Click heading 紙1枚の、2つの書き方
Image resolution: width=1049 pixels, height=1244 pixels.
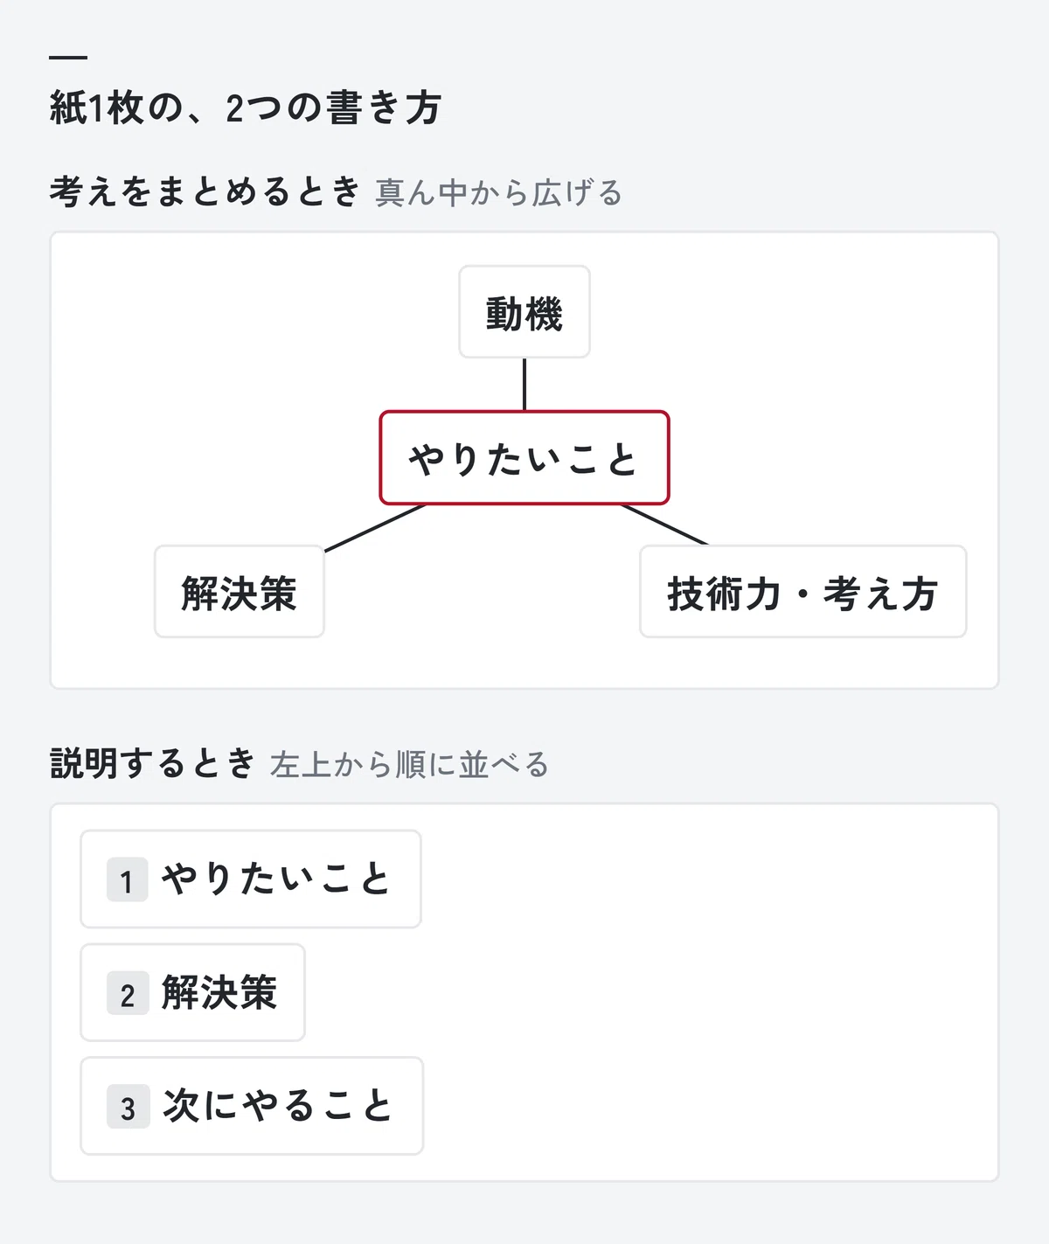click(x=246, y=108)
